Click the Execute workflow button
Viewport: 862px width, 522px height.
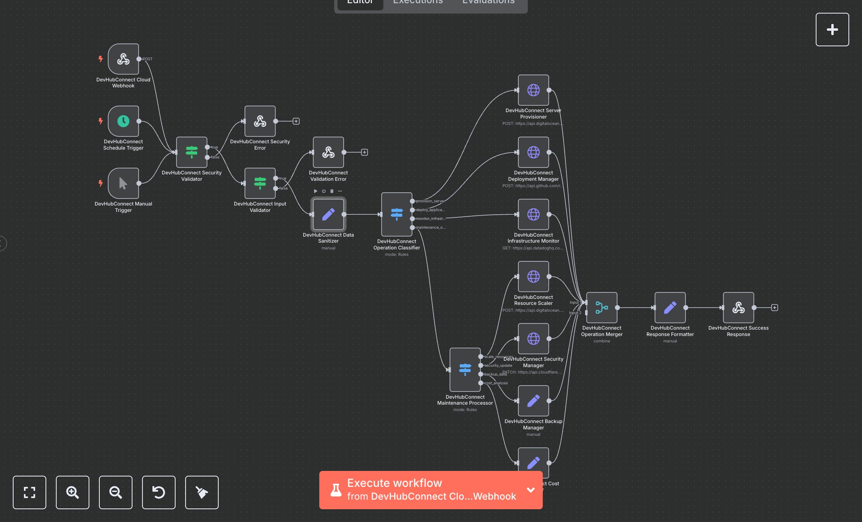pos(423,490)
